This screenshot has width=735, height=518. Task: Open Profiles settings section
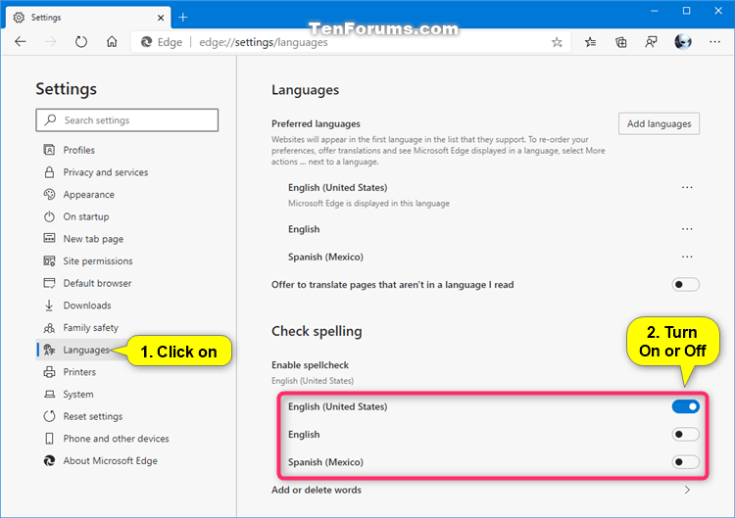[x=78, y=150]
